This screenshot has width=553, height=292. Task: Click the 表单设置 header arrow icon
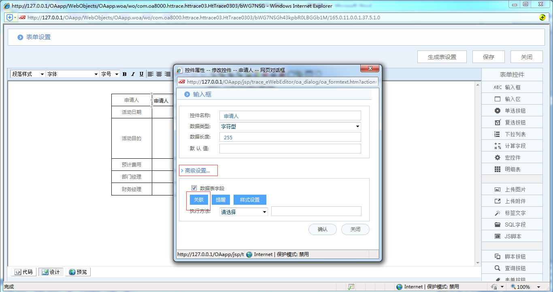tap(20, 37)
